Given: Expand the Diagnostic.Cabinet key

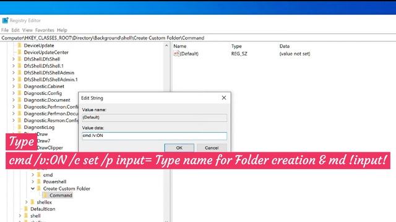Looking at the screenshot, I should (14, 86).
